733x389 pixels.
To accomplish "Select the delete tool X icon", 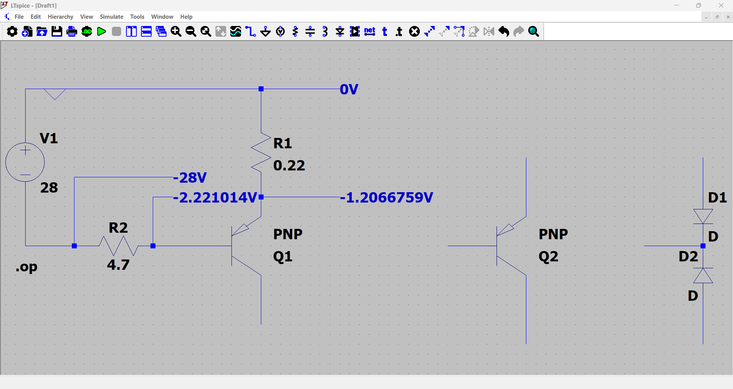I will pyautogui.click(x=414, y=31).
